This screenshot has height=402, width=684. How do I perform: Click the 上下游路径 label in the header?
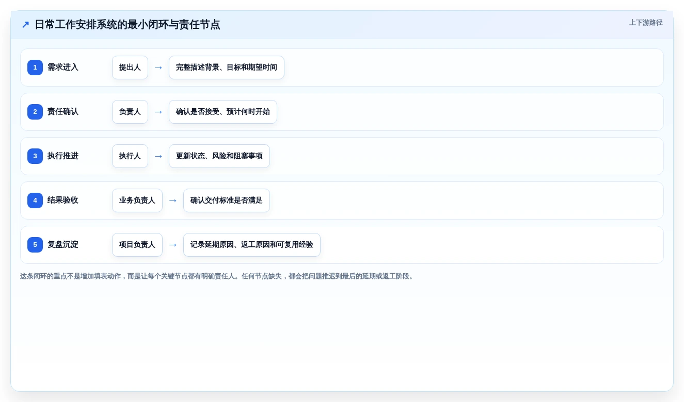coord(646,23)
